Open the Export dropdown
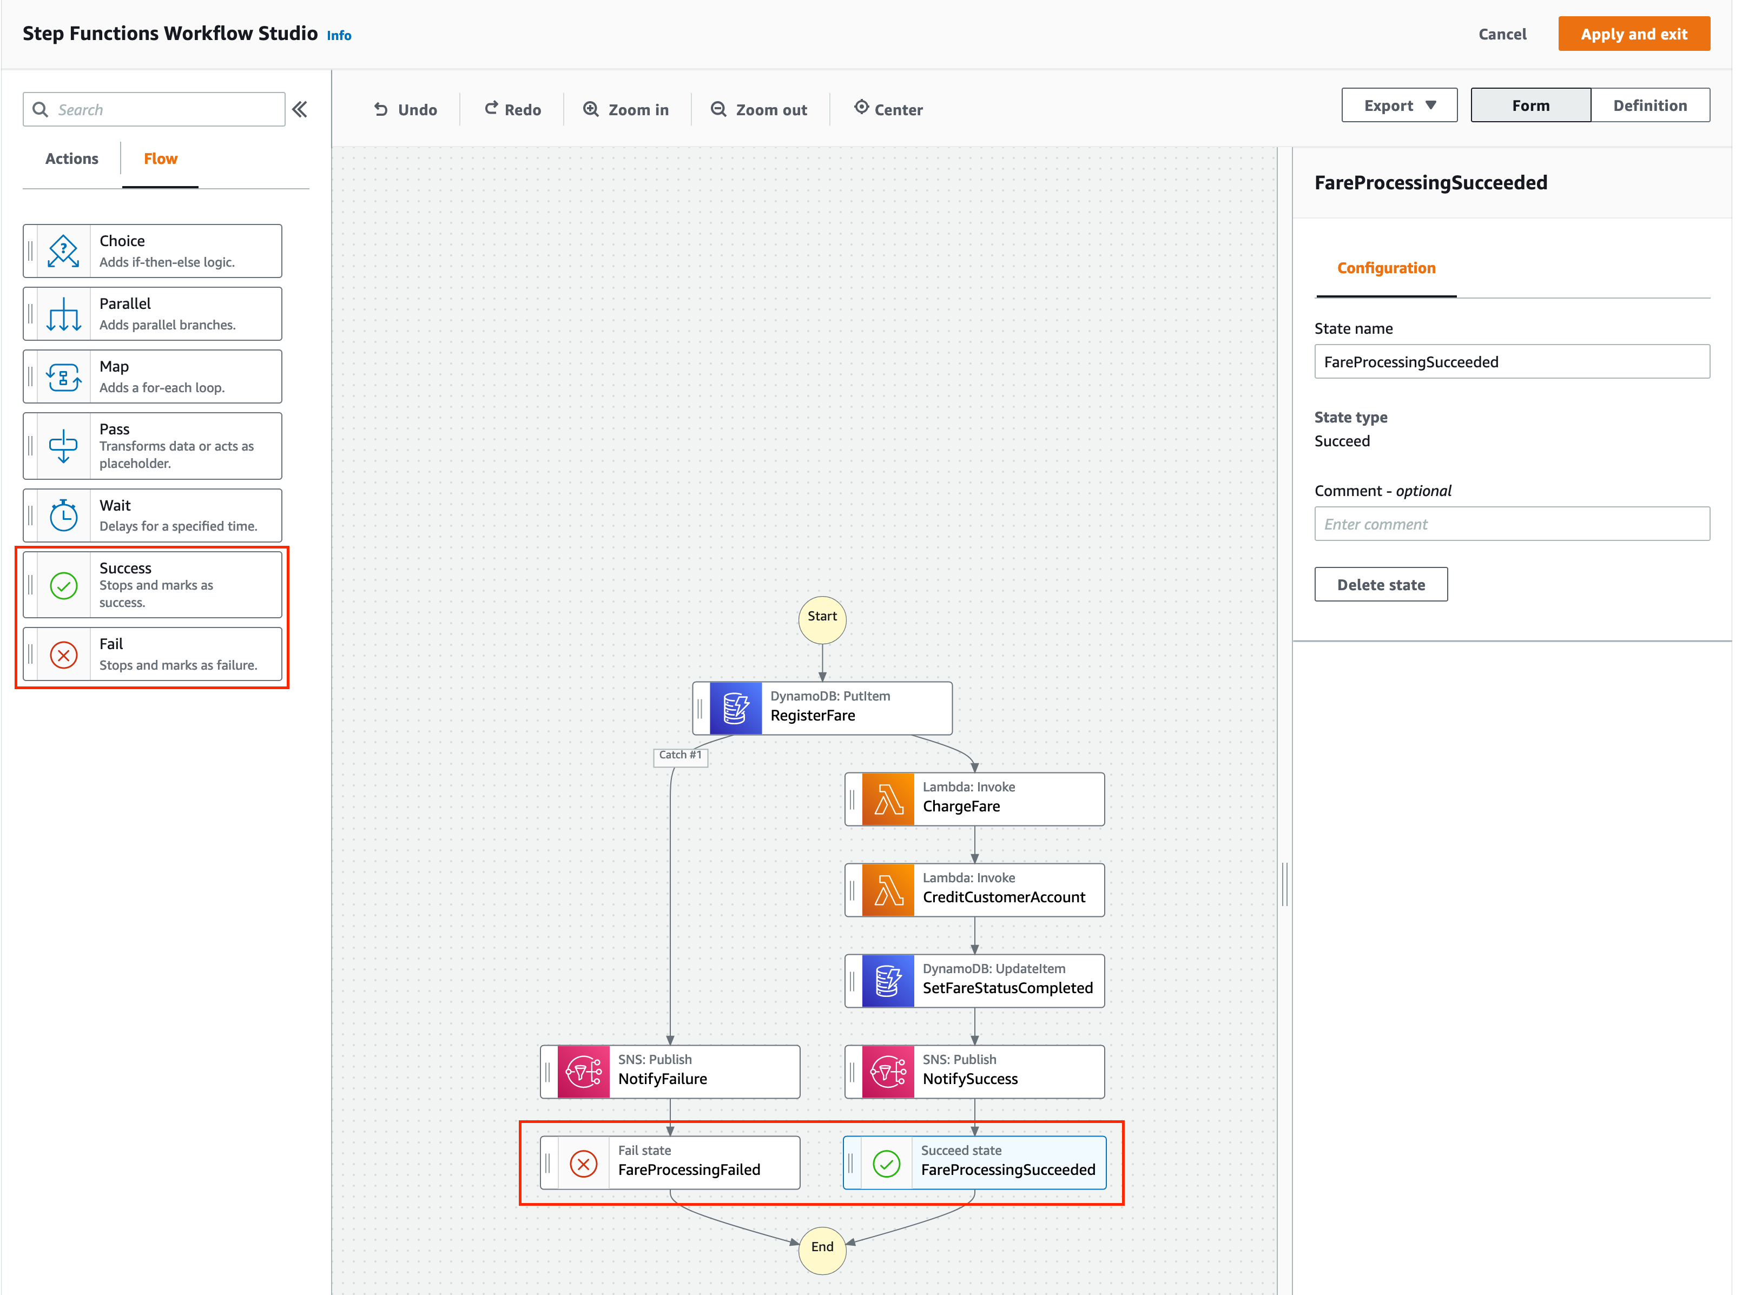The height and width of the screenshot is (1295, 1742). pyautogui.click(x=1398, y=105)
